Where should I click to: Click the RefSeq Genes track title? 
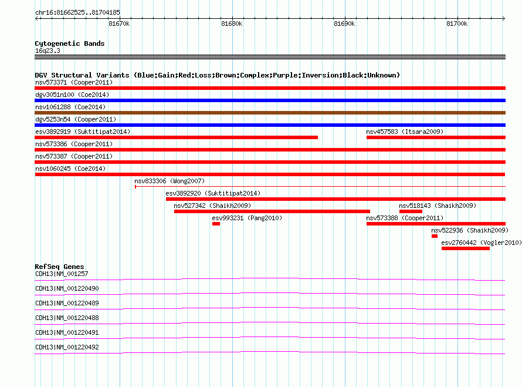(x=59, y=267)
